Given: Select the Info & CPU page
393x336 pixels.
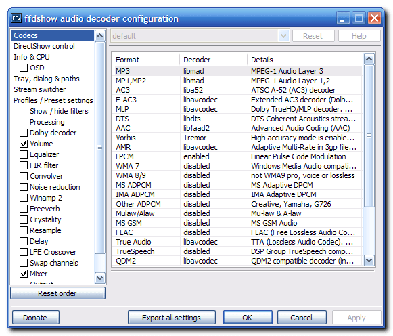Looking at the screenshot, I should click(x=32, y=57).
